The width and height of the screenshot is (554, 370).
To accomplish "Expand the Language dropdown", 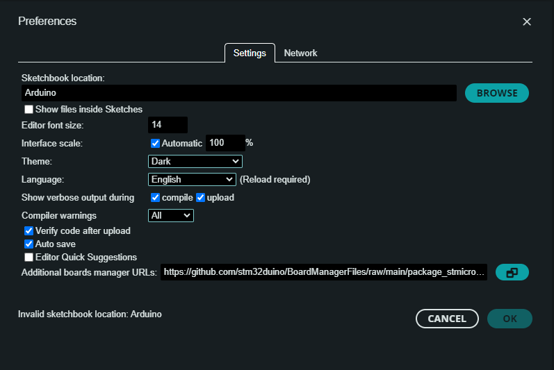I will coord(193,179).
